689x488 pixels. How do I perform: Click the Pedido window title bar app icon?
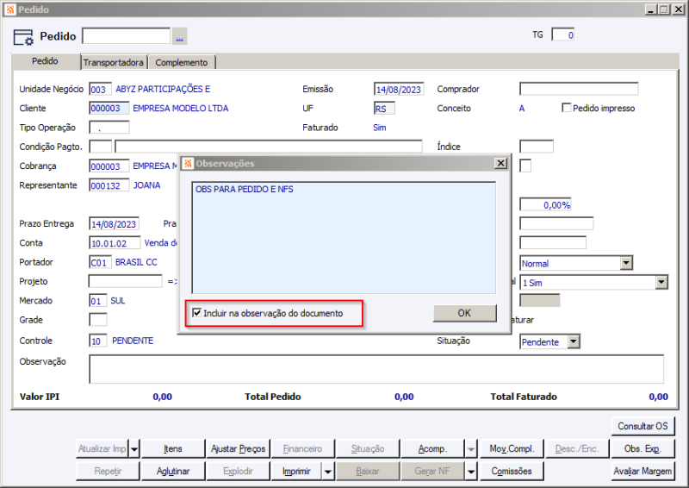10,9
